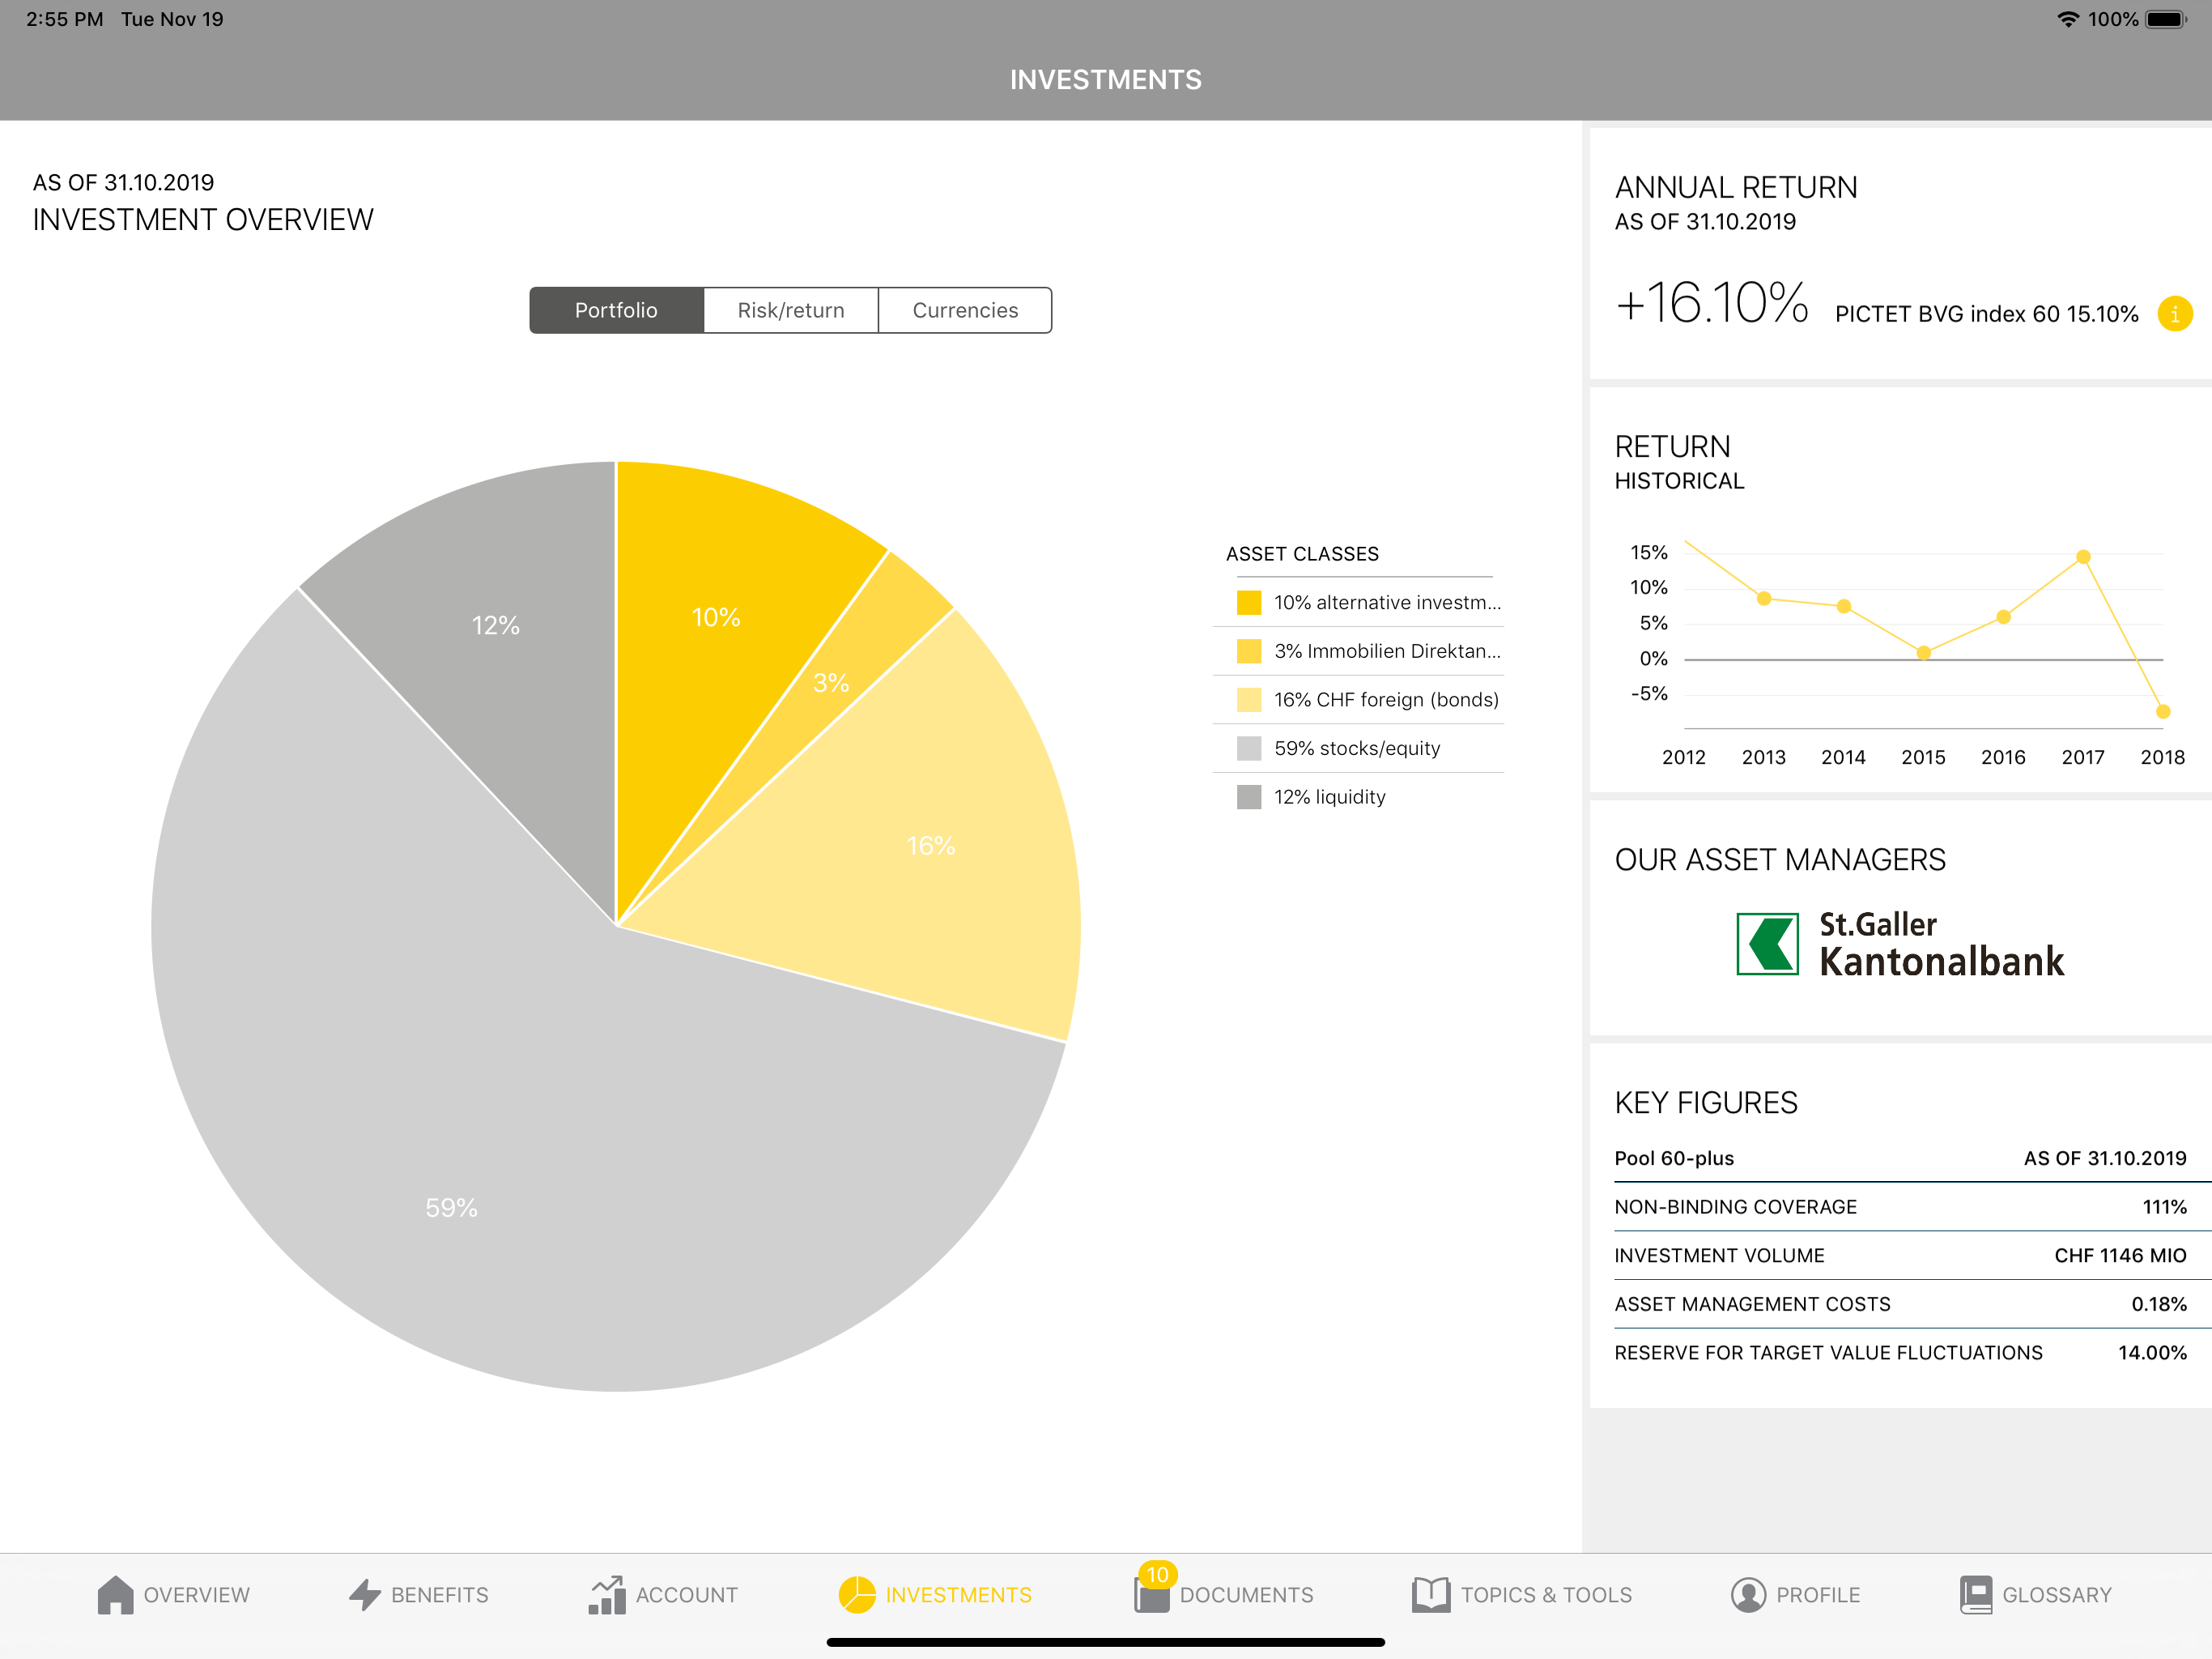Image resolution: width=2212 pixels, height=1659 pixels.
Task: Open the Documents folder icon
Action: point(1152,1595)
